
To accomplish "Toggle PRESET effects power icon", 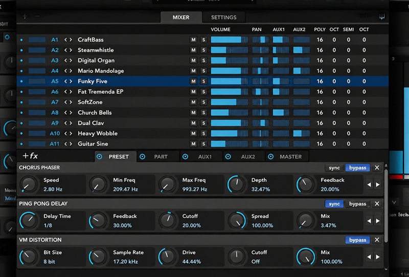I will pyautogui.click(x=99, y=157).
